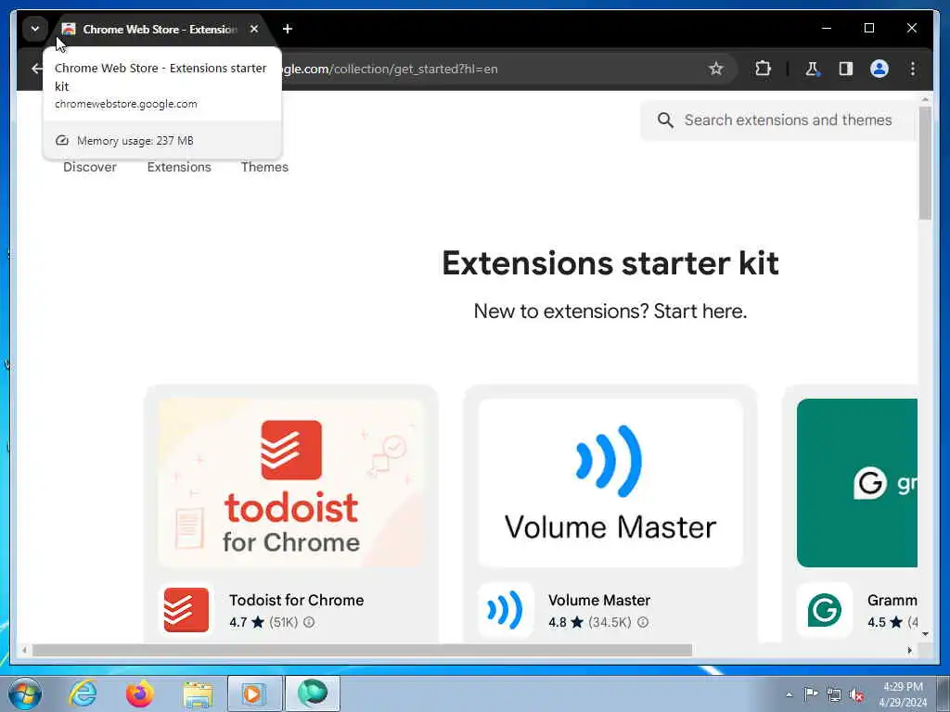Click the small Grammarly G icon
Image resolution: width=950 pixels, height=712 pixels.
tap(824, 610)
